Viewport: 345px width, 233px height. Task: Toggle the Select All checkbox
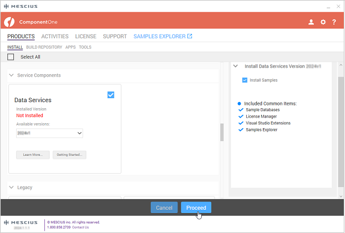click(x=11, y=57)
